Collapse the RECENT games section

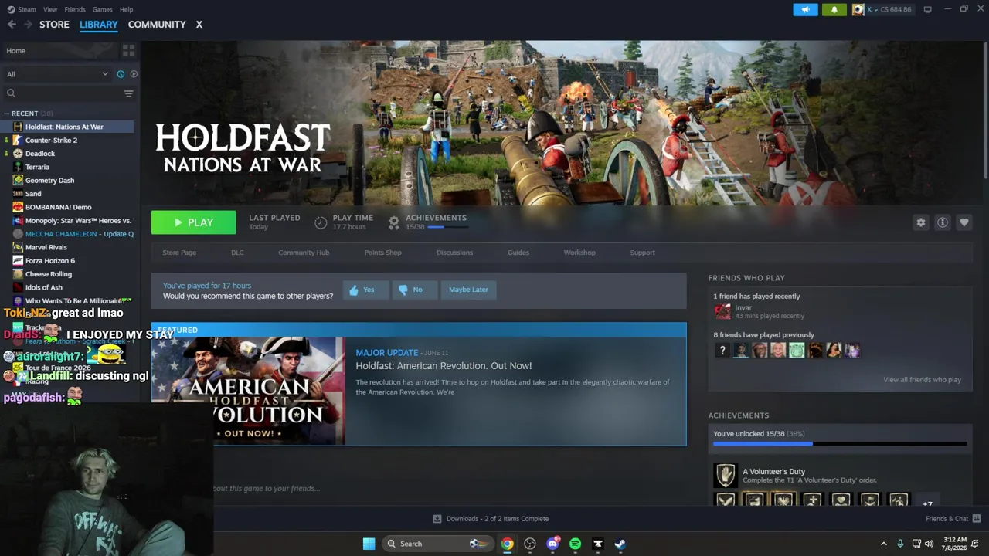pyautogui.click(x=6, y=114)
